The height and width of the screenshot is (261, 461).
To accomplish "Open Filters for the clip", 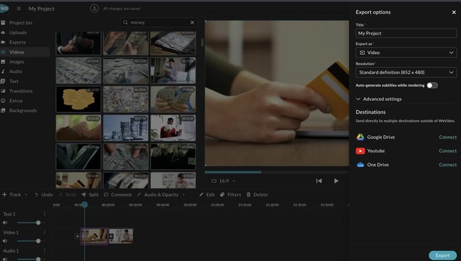I will (230, 194).
